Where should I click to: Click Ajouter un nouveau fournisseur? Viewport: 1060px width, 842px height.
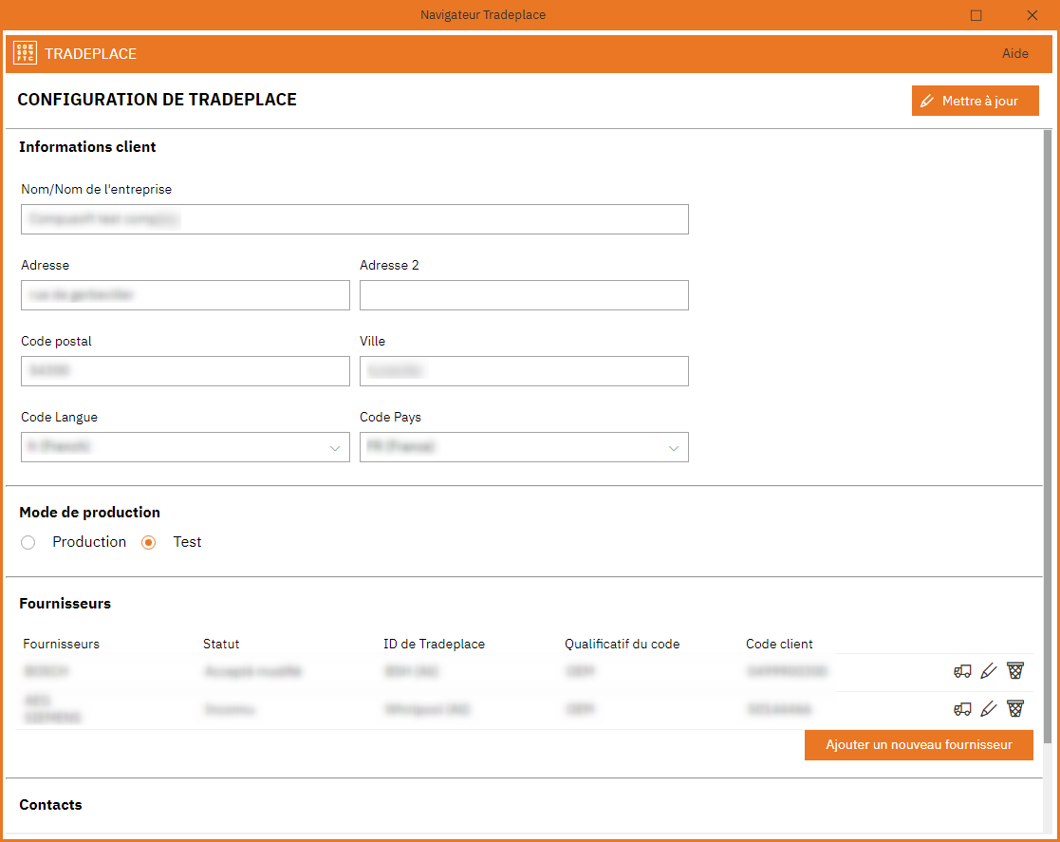click(x=919, y=745)
